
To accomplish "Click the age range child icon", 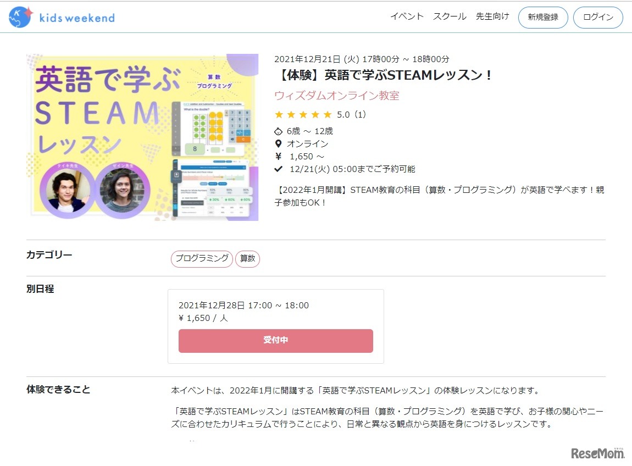I will point(278,131).
